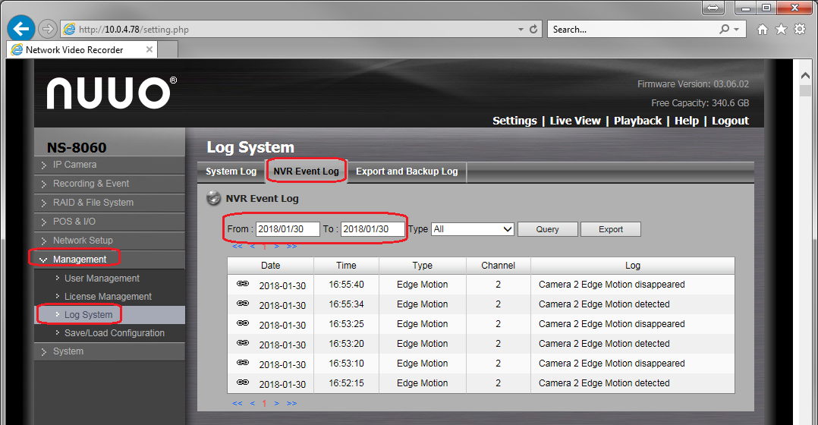Image resolution: width=818 pixels, height=425 pixels.
Task: Open the Favorites star icon
Action: pyautogui.click(x=781, y=30)
